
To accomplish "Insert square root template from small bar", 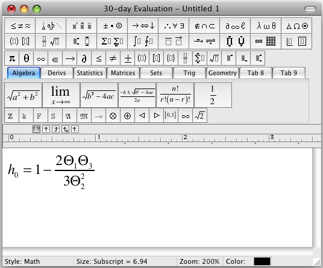I will (x=215, y=58).
